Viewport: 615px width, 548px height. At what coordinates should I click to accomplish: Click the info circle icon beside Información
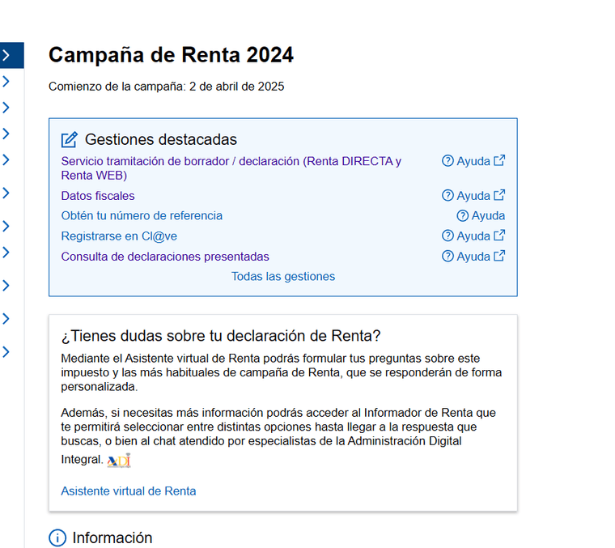click(x=57, y=537)
